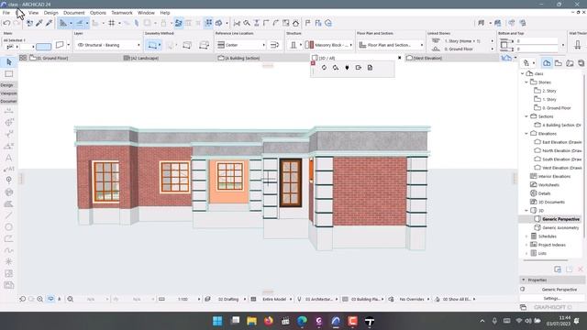Screen dimensions: 587x330
Task: Select the Pick Up Parameters eyedropper
Action: [x=39, y=23]
